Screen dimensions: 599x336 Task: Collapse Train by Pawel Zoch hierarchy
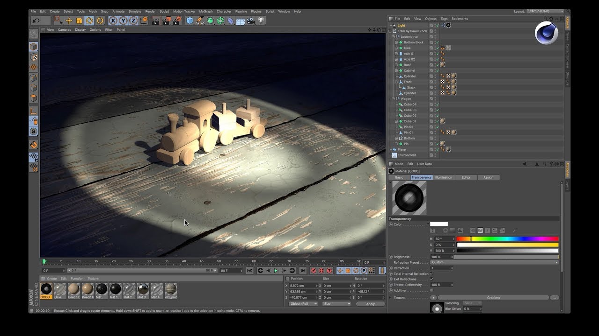[390, 31]
